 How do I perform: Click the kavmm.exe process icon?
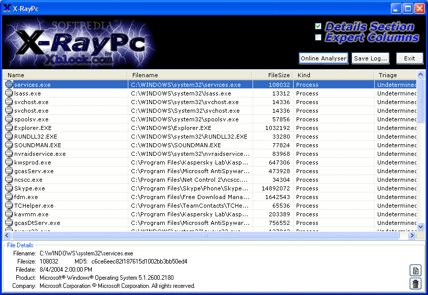click(x=9, y=214)
